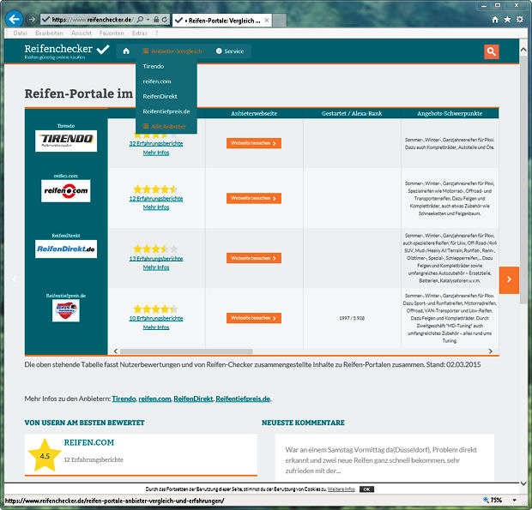This screenshot has height=510, width=532.
Task: Click OK button in cookie notice
Action: point(366,489)
